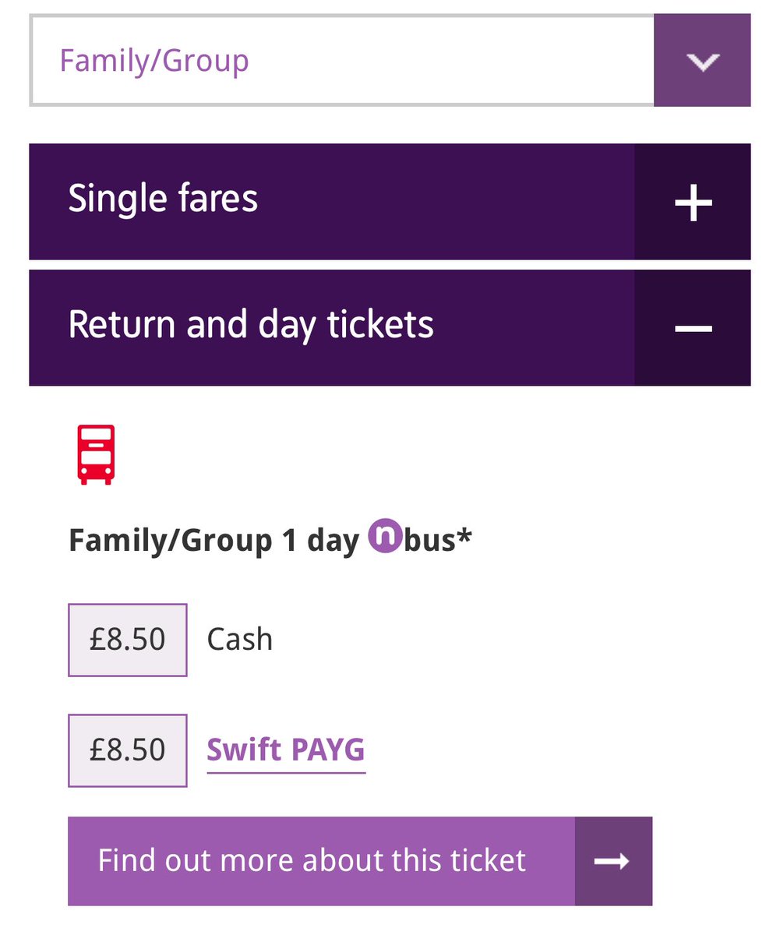Click the Family/Group text in the selector field

[x=154, y=61]
